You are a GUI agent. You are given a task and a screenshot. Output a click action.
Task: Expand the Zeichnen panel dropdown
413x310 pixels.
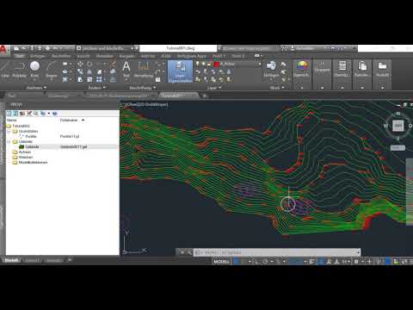[36, 88]
